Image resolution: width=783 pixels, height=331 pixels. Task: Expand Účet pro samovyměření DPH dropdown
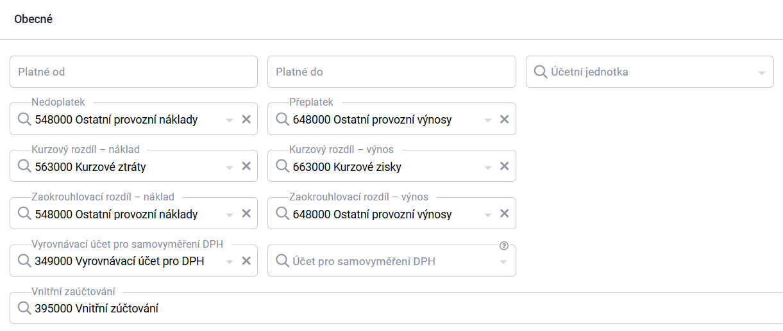click(x=503, y=261)
